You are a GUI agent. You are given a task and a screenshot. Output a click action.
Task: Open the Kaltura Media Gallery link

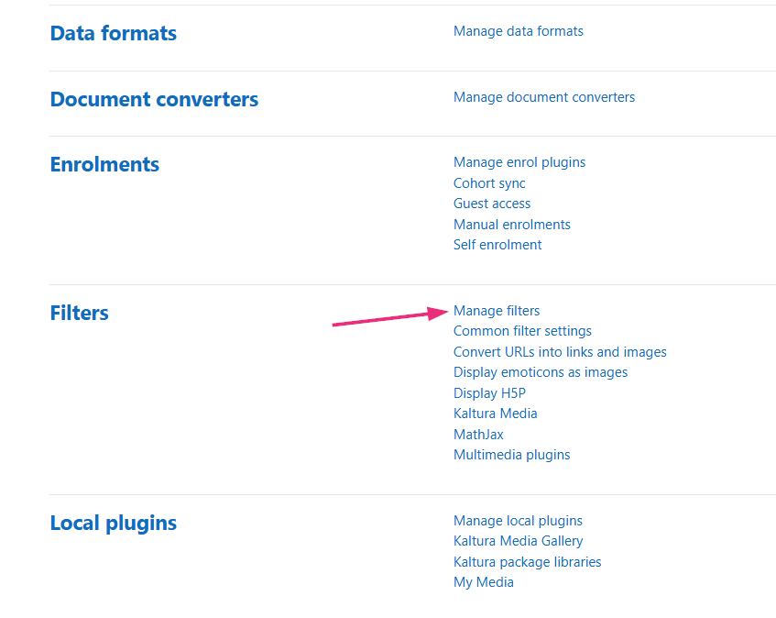(518, 541)
